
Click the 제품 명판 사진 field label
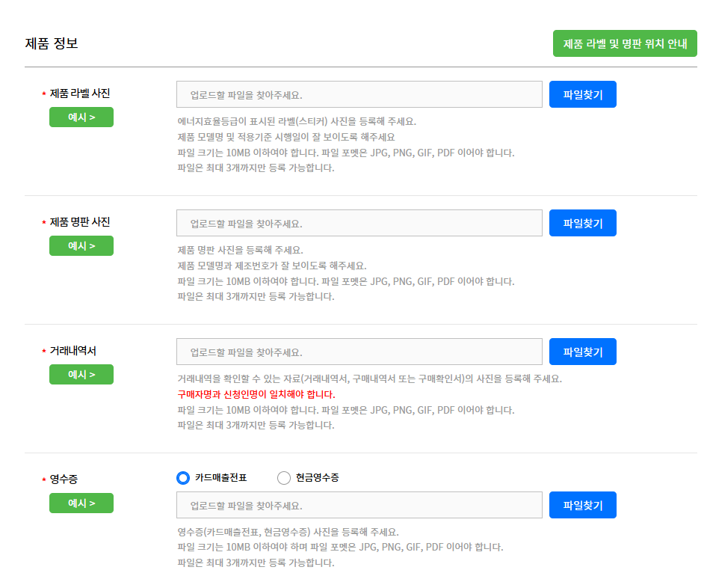(80, 222)
